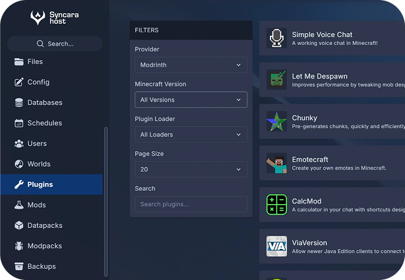Open the CalcMod plugin title
The image size is (405, 280).
coord(307,201)
